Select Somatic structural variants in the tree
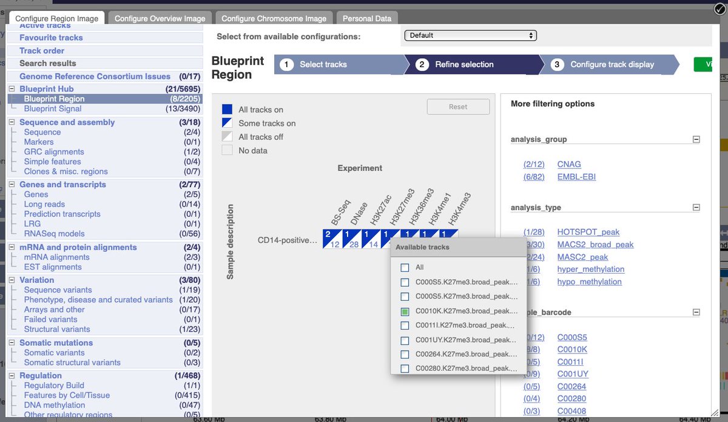The height and width of the screenshot is (422, 728). tap(72, 363)
